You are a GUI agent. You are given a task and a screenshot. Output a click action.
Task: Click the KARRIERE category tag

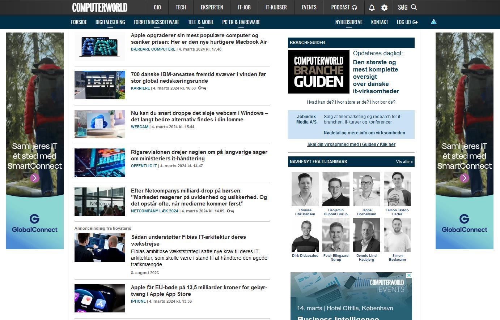(x=140, y=88)
